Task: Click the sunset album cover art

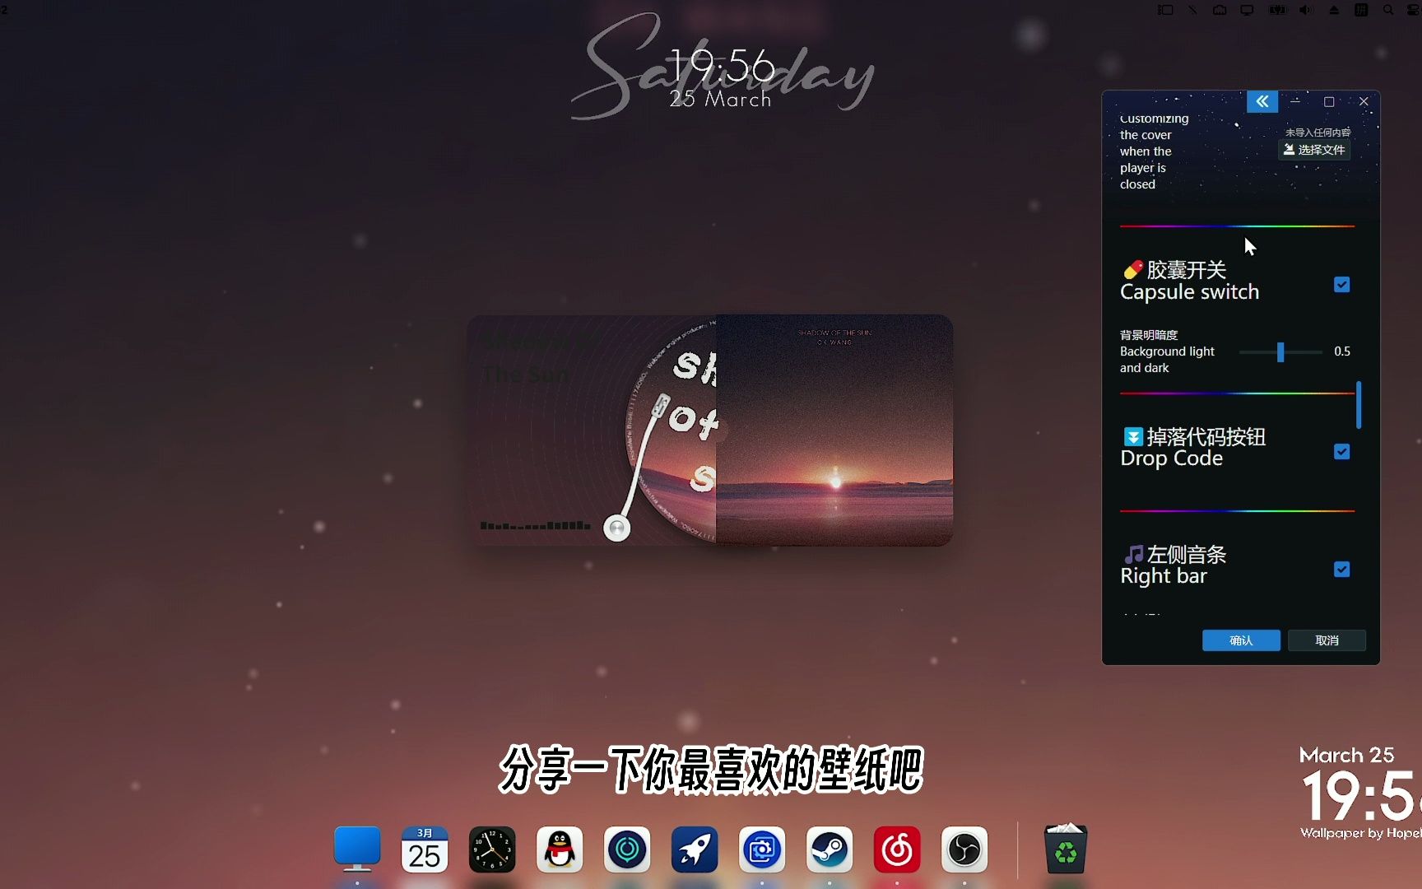Action: [x=834, y=431]
